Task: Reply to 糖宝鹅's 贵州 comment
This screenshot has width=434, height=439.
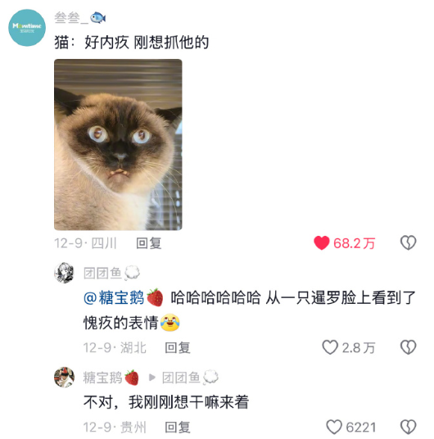Action: [x=178, y=428]
